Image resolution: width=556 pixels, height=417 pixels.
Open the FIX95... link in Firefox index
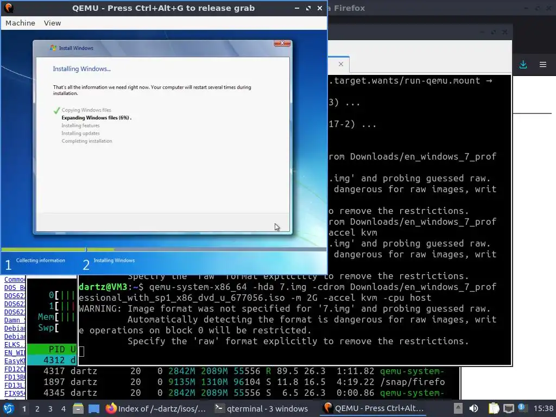click(15, 394)
